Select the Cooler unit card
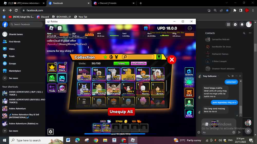This screenshot has width=257, height=144. pos(84,89)
